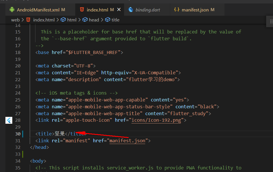Click "apple-mobile-web-app-status-bar-style" text
This screenshot has width=273, height=172.
coord(119,107)
